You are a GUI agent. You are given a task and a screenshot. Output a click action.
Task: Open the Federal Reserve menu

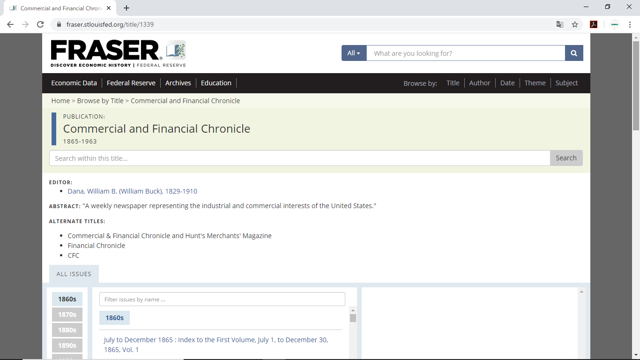pos(131,83)
